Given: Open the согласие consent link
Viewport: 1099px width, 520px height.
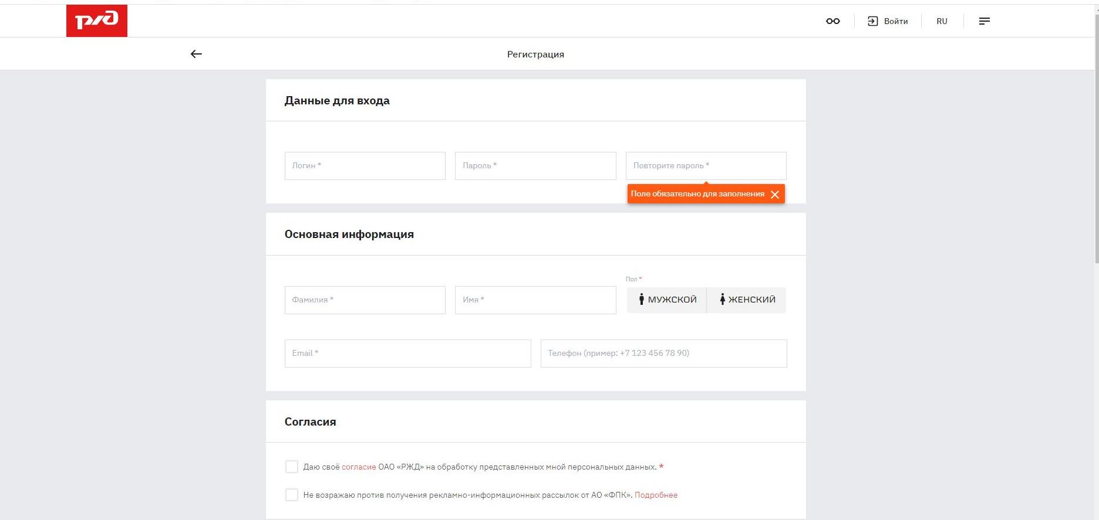Looking at the screenshot, I should click(x=359, y=467).
